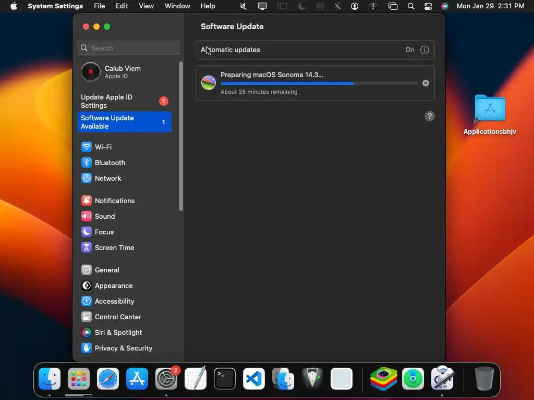The width and height of the screenshot is (534, 400).
Task: Open the Window menu
Action: 177,6
